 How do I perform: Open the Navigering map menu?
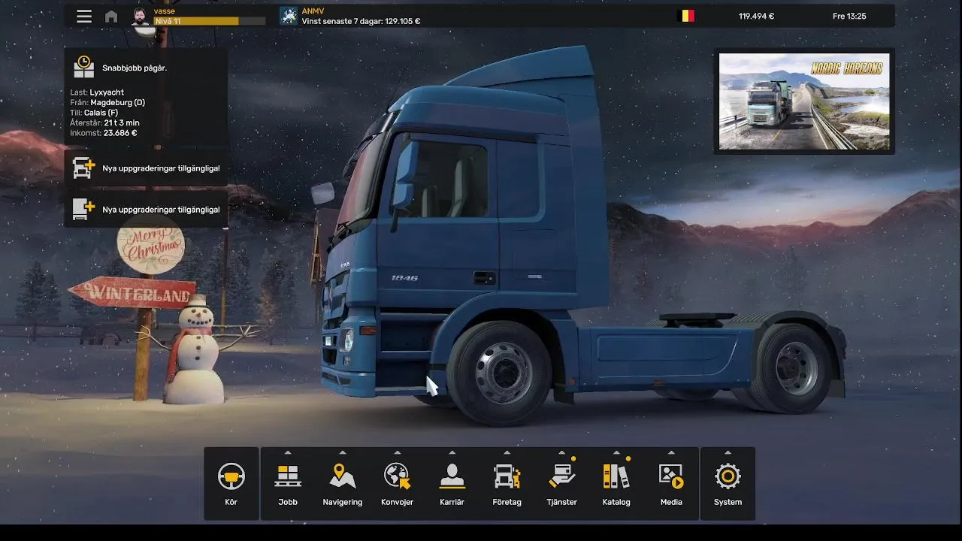point(343,484)
